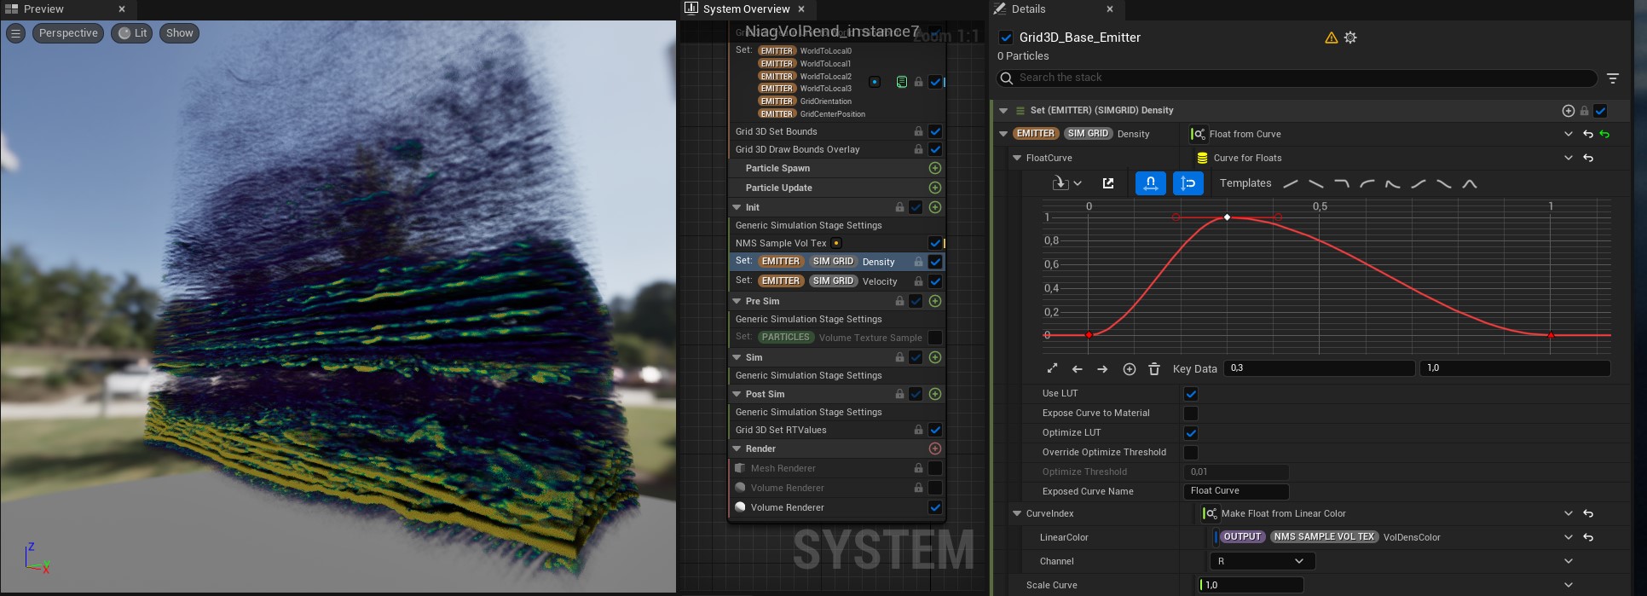Switch to the Details tab

pyautogui.click(x=1028, y=9)
